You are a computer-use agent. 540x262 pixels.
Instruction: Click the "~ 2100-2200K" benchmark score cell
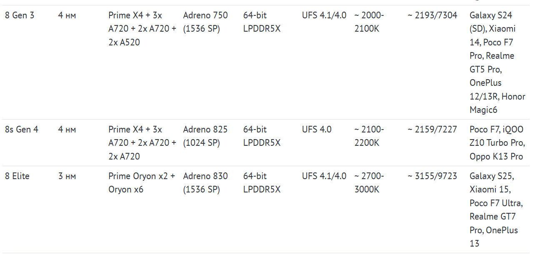[369, 136]
